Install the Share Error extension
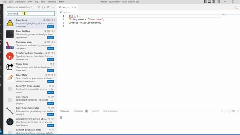This screenshot has height=135, width=240. 51,70
